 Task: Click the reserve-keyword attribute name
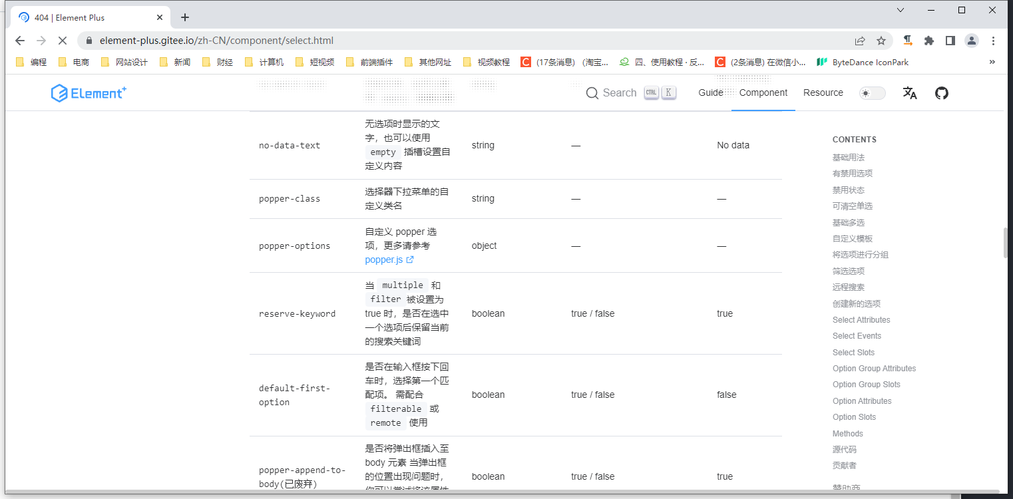pyautogui.click(x=297, y=314)
